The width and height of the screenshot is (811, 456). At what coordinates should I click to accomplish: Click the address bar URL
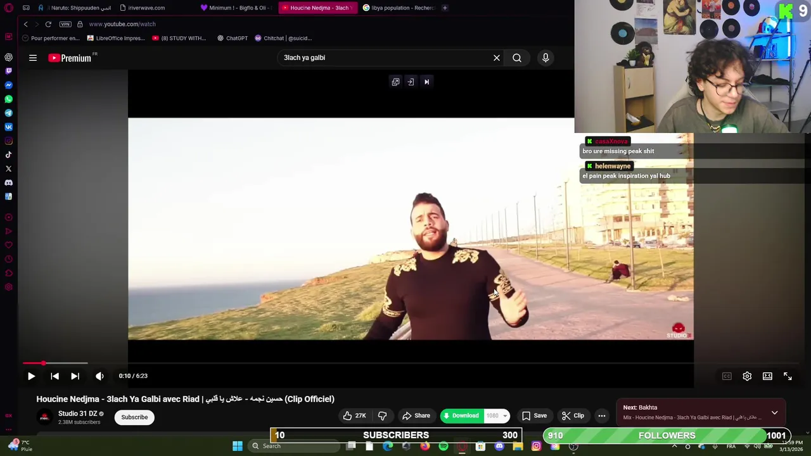point(122,24)
